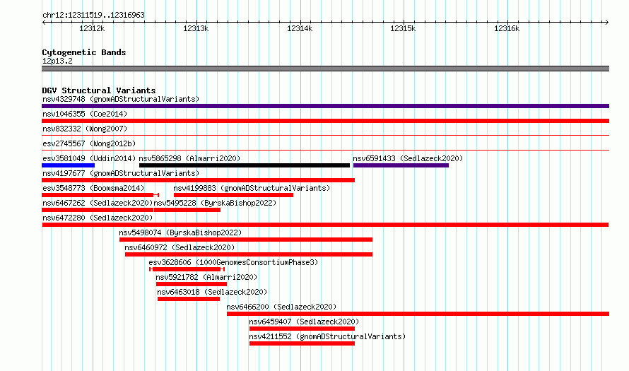629x371 pixels.
Task: Click the 12315k ruler position
Action: coord(403,28)
